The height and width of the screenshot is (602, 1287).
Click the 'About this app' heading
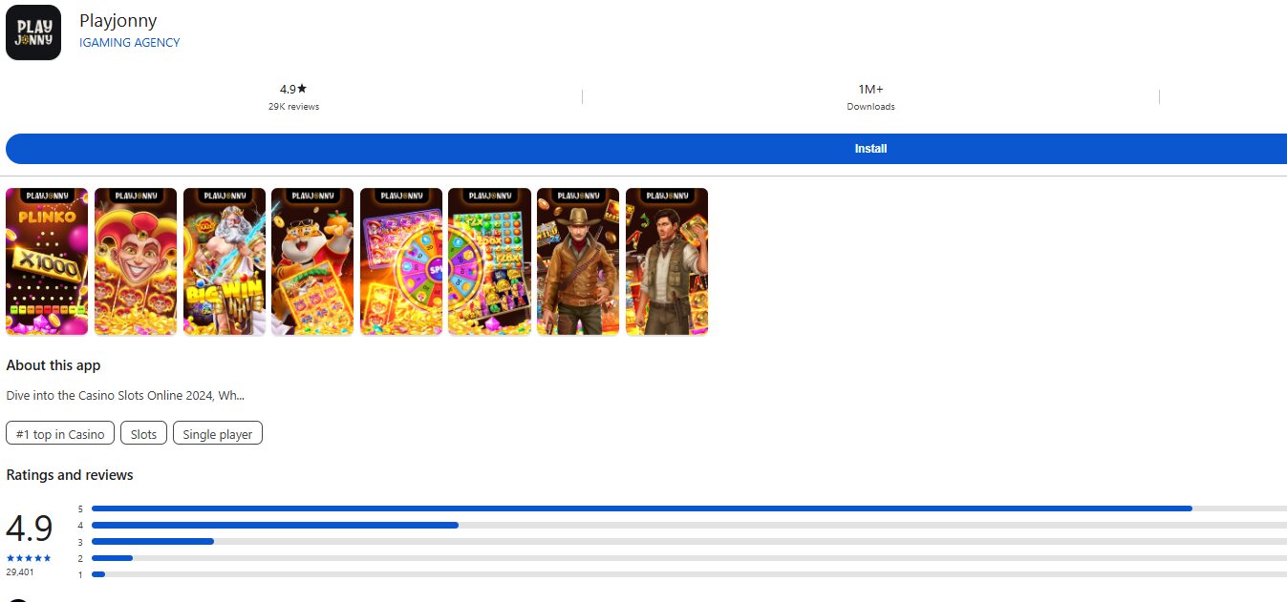[54, 365]
